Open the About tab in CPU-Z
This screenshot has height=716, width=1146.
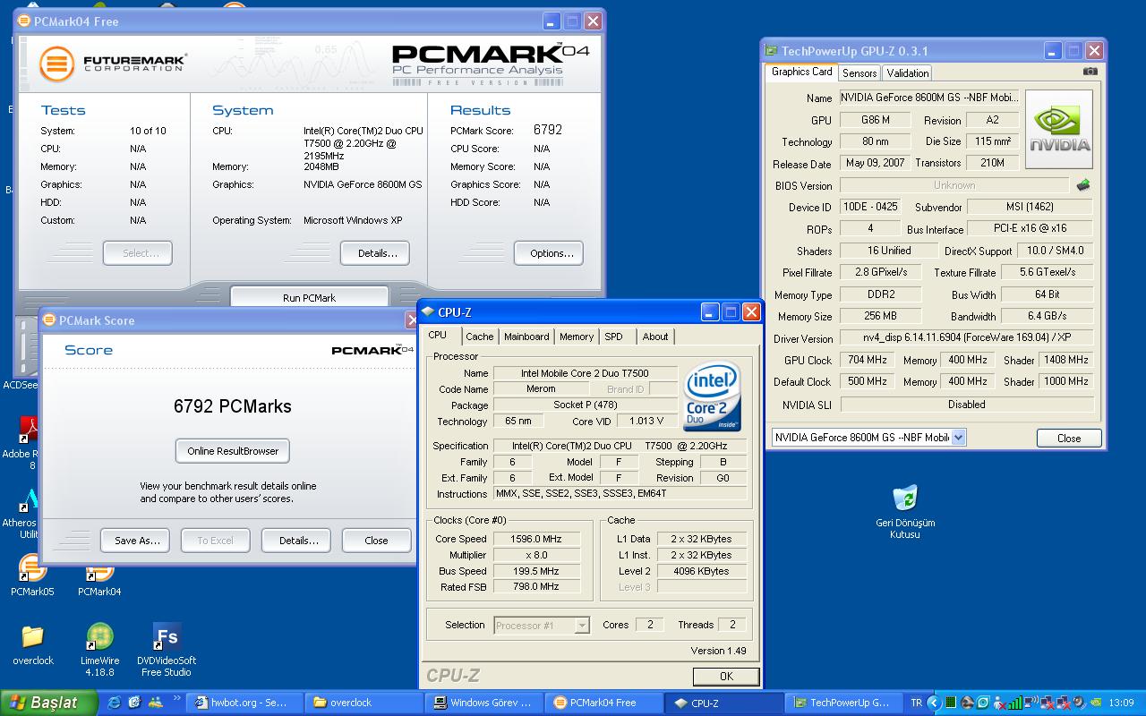point(655,337)
